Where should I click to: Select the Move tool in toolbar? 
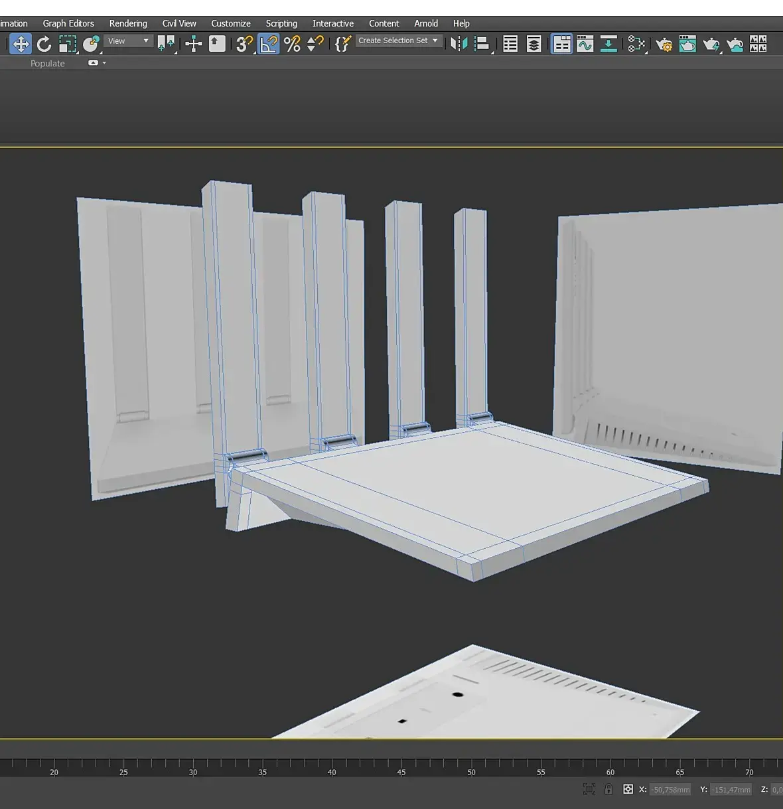pos(21,44)
